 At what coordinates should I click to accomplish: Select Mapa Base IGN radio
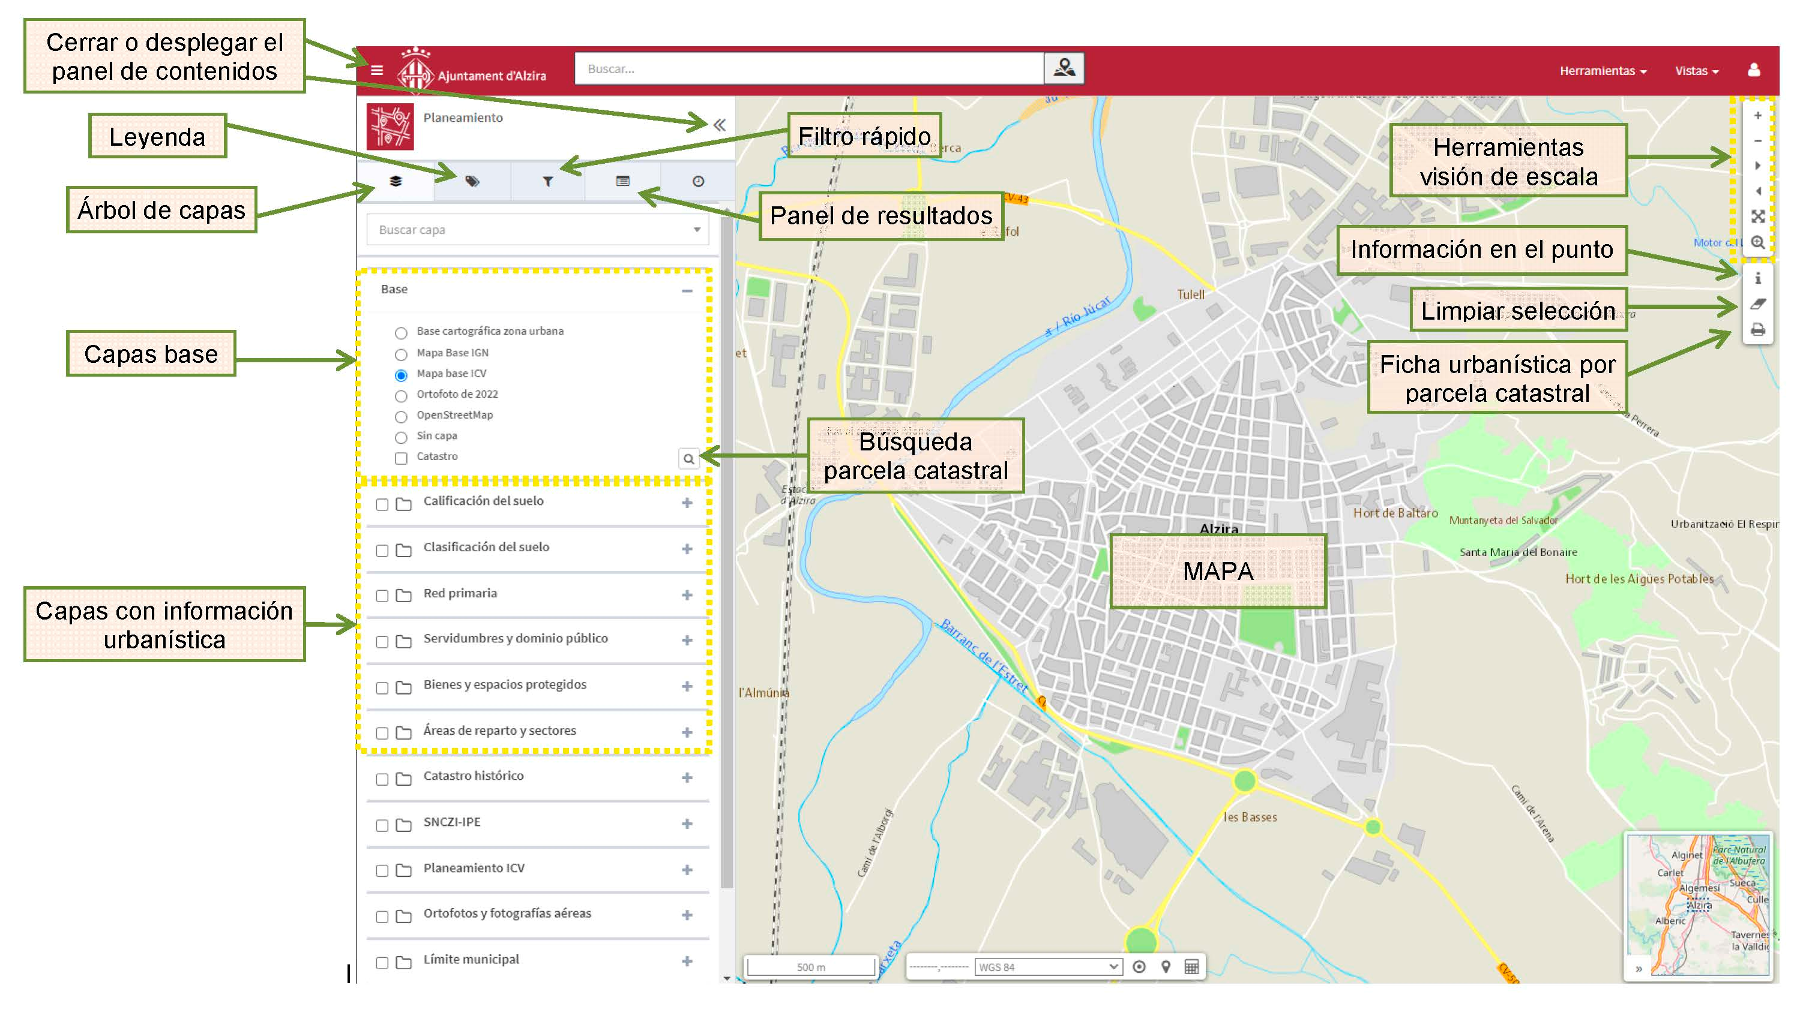tap(401, 354)
